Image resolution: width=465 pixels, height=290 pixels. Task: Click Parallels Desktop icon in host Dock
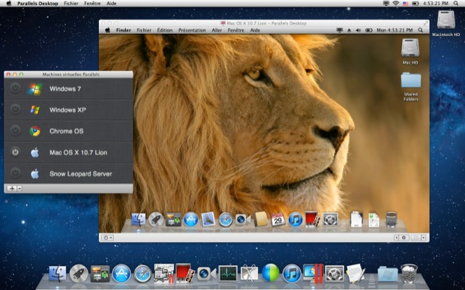click(x=313, y=273)
